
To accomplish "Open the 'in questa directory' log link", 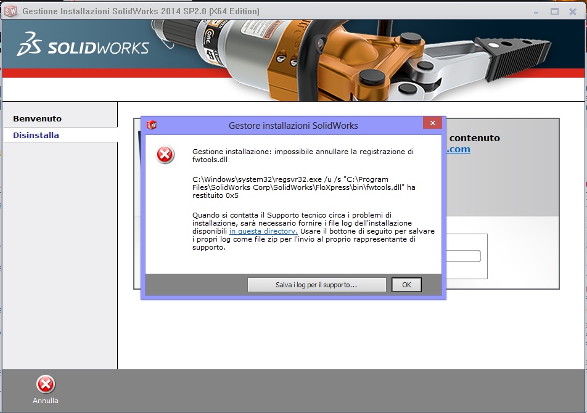I will pos(263,231).
